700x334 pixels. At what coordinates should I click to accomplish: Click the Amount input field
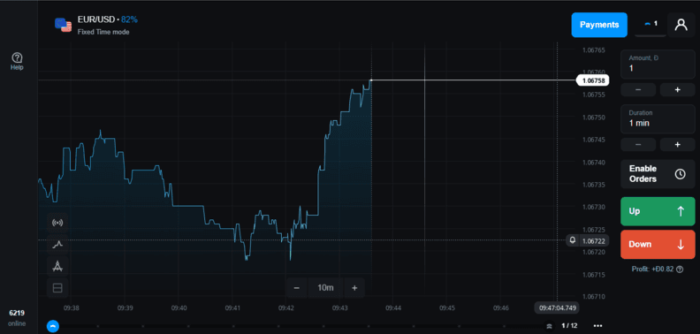[x=658, y=65]
